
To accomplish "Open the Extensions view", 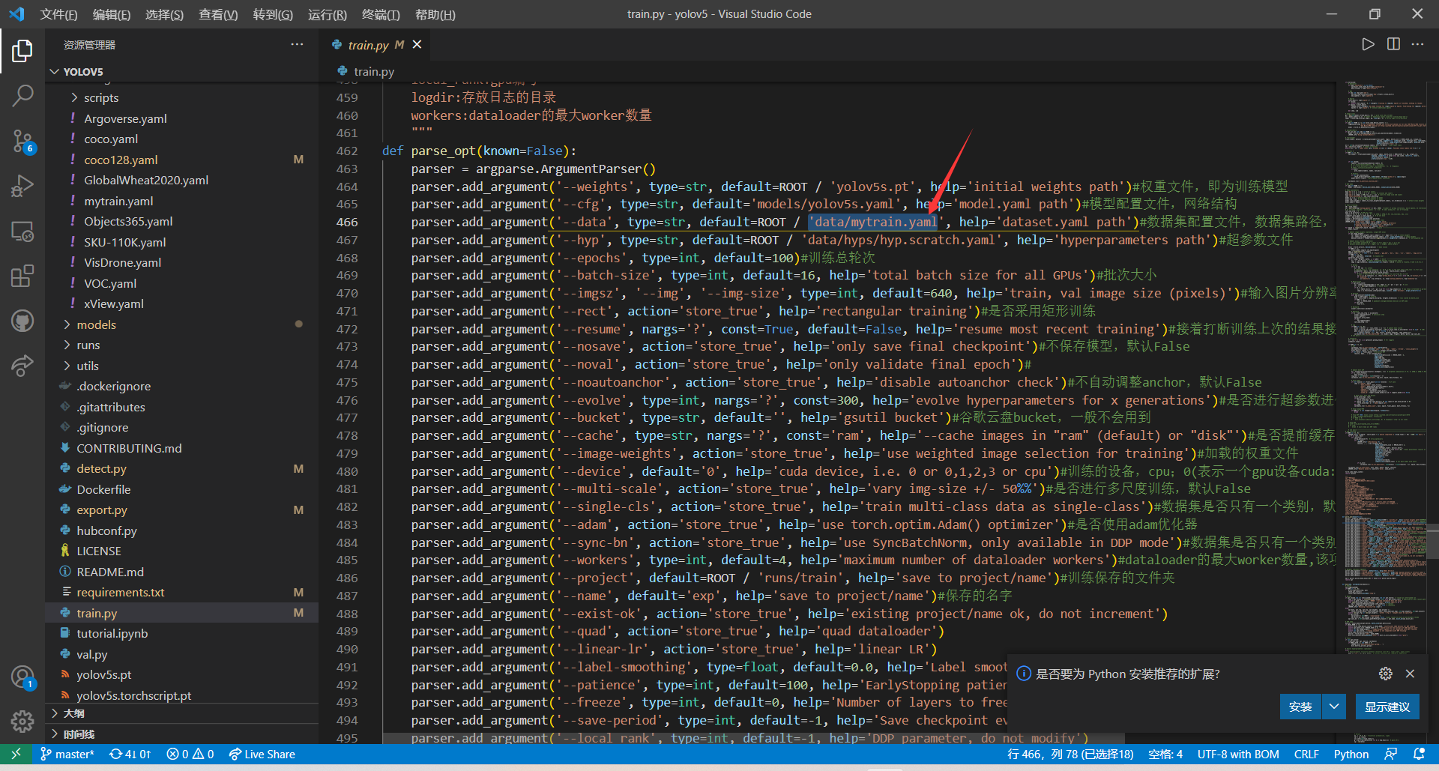I will click(22, 276).
